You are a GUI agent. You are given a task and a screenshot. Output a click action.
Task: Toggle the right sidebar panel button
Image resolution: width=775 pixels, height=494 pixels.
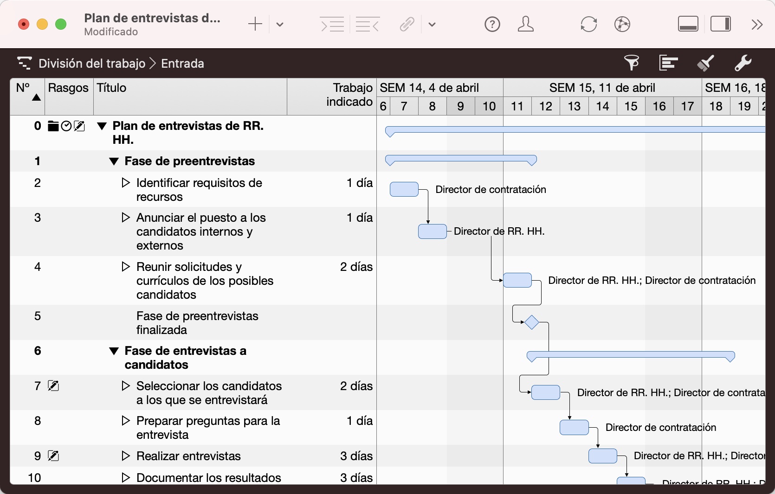(x=721, y=24)
